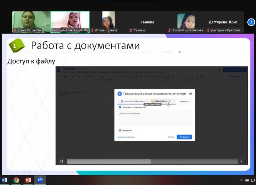Select Азиза Мирзахметова video thumbnail
The width and height of the screenshot is (256, 185).
(x=186, y=22)
